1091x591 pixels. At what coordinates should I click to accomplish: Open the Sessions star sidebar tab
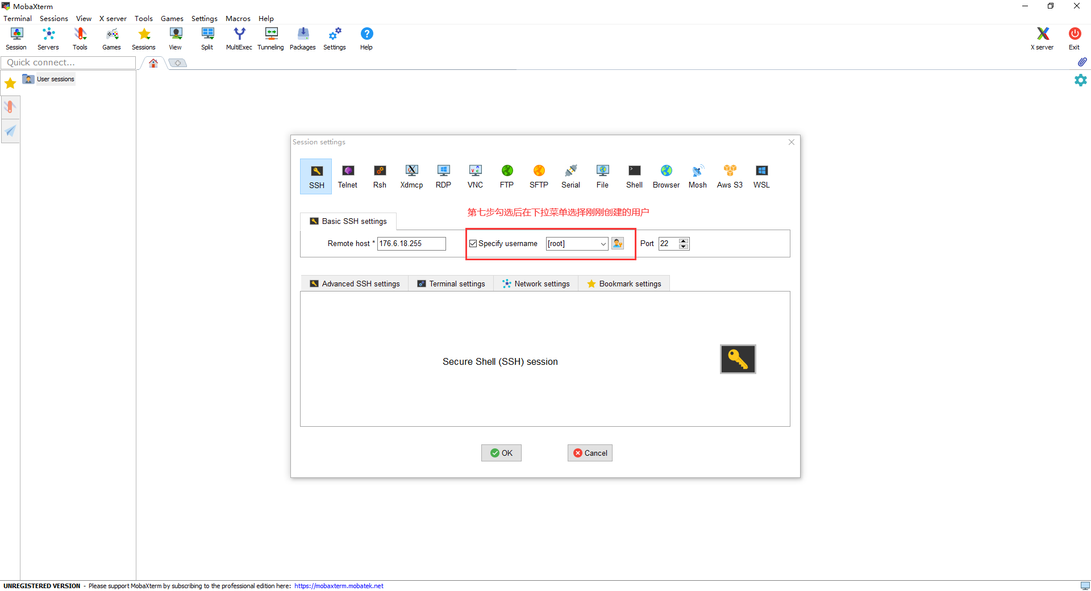point(10,84)
